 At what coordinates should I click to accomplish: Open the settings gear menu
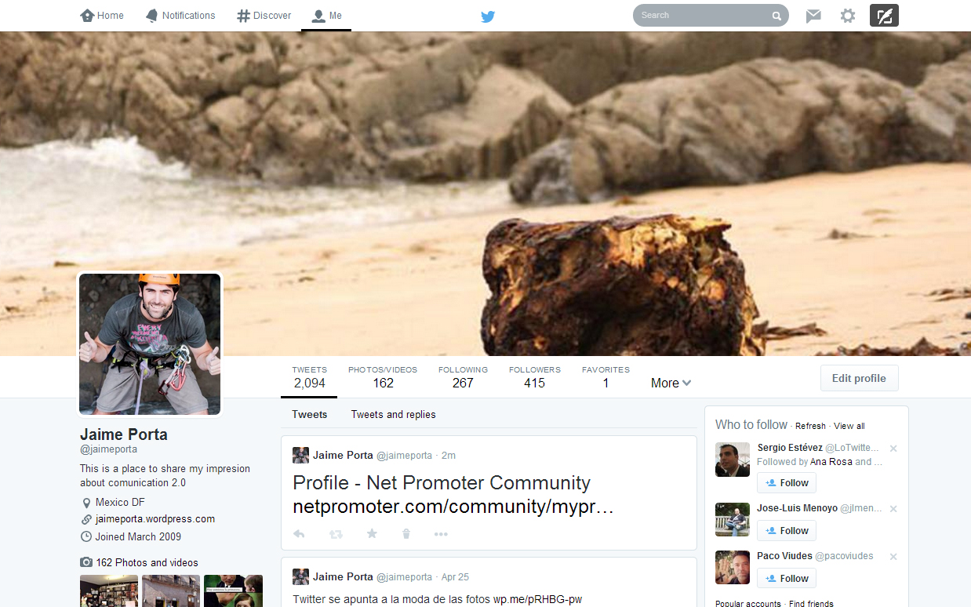pos(848,16)
